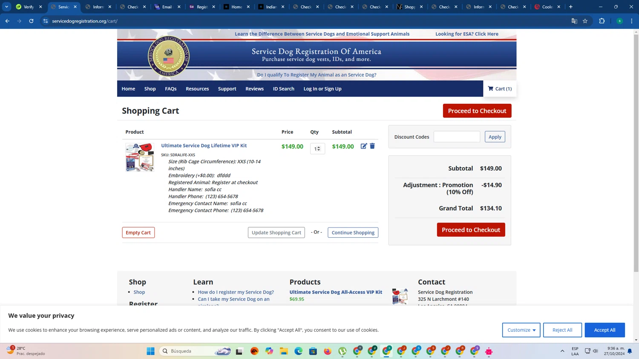
Task: Click the VIP Kit product thumbnail
Action: [x=140, y=157]
